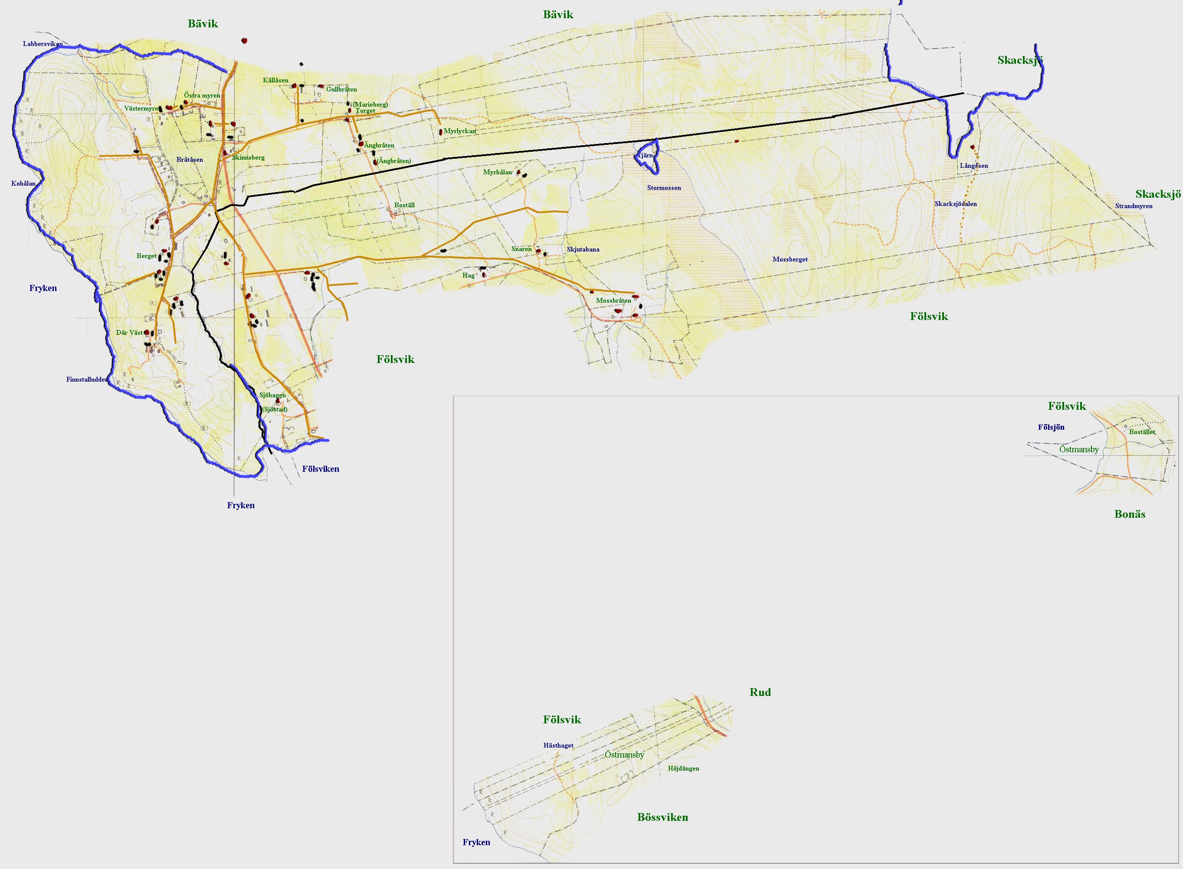
Task: Click the Höjdängen label
Action: (x=684, y=768)
